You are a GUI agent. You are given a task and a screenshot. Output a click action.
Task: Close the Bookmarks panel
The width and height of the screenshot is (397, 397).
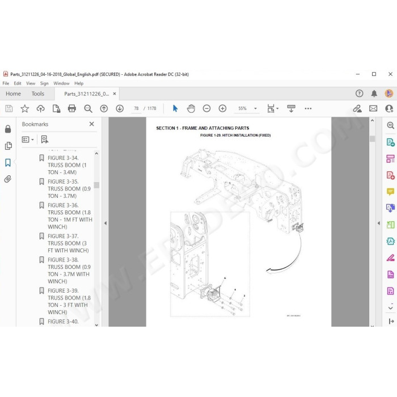tap(92, 124)
